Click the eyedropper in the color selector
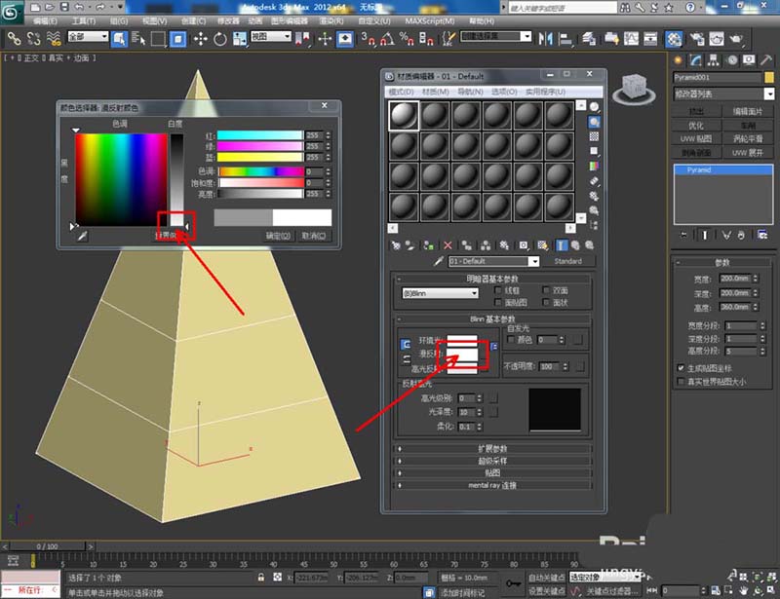This screenshot has height=599, width=780. 81,236
